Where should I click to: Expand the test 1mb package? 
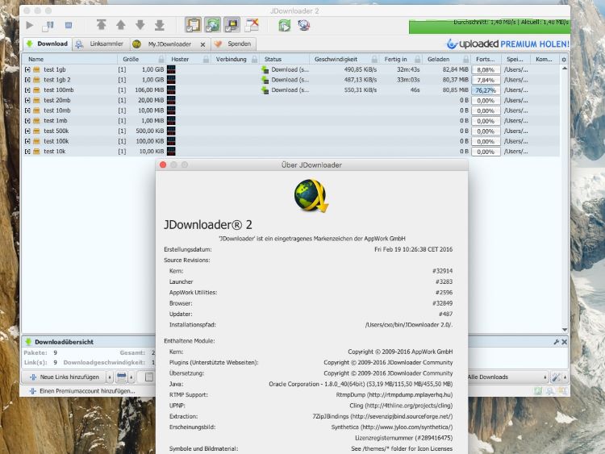click(x=27, y=121)
